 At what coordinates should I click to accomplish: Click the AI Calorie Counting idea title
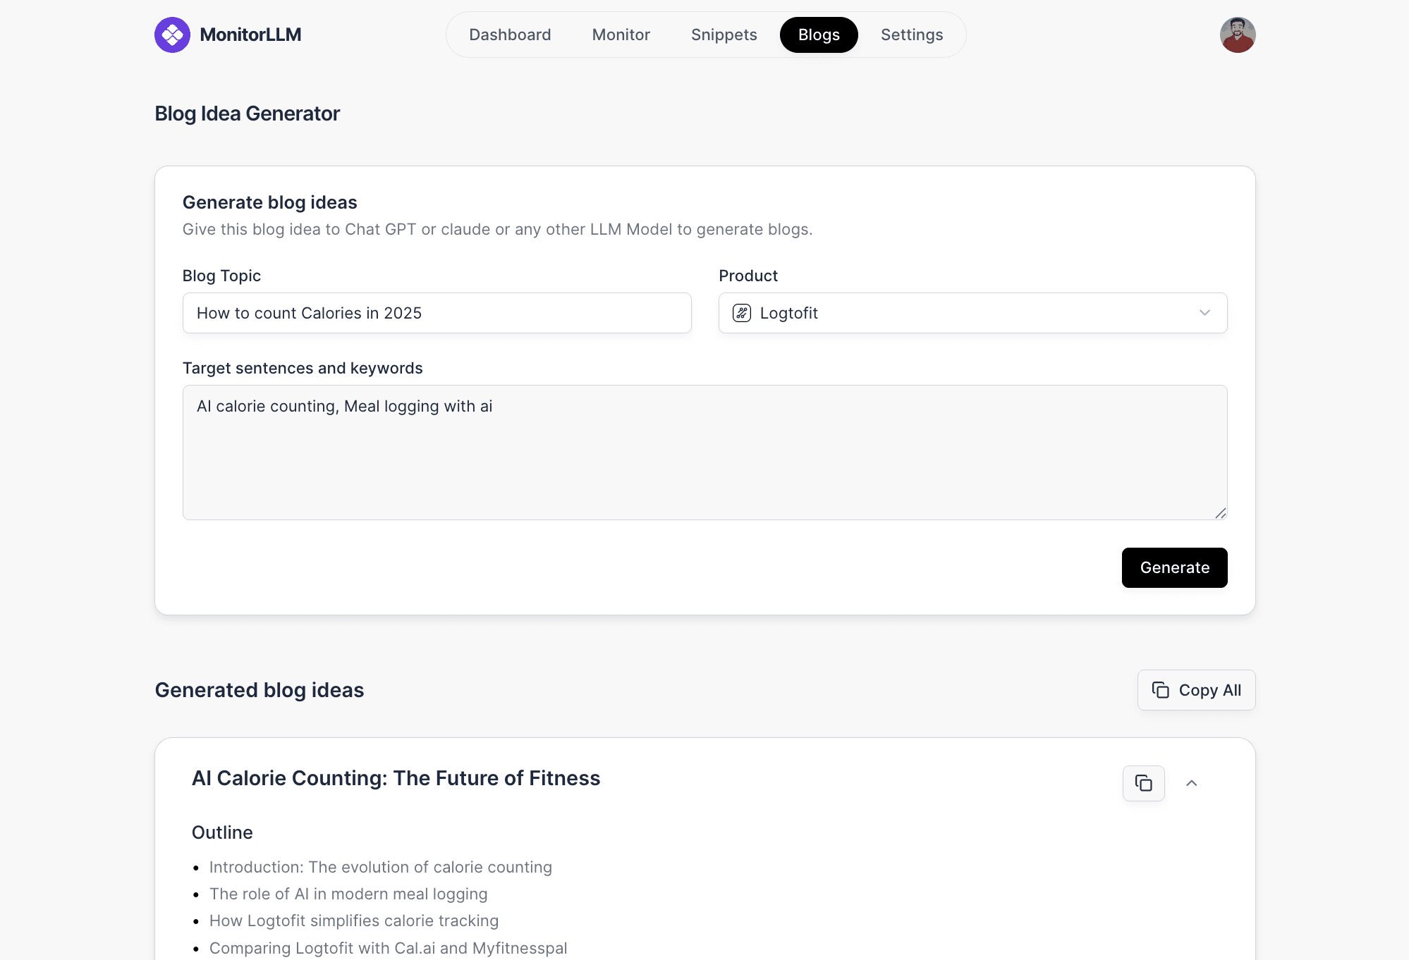pos(396,778)
